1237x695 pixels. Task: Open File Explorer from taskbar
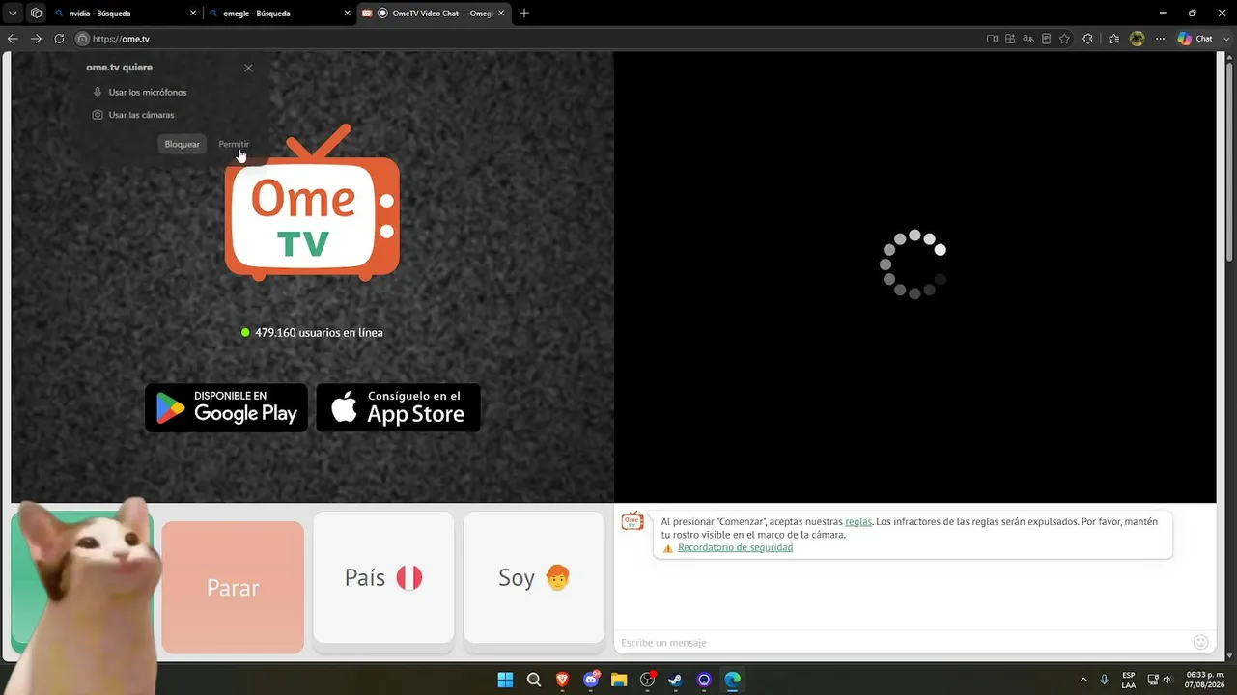619,680
